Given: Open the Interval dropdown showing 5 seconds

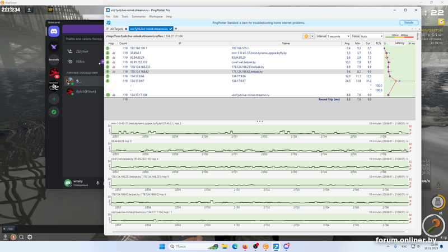Looking at the screenshot, I should pyautogui.click(x=339, y=36).
